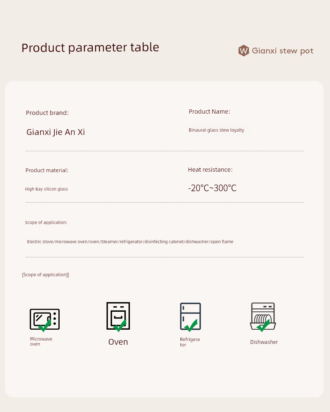Select the -20°C~300°C heat resistance value
Screen dimensions: 330x412
coord(212,188)
